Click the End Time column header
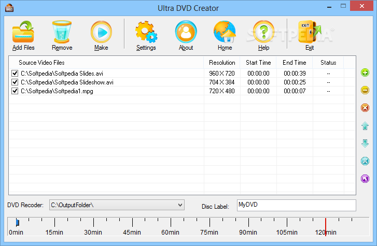The image size is (377, 246). pos(295,63)
